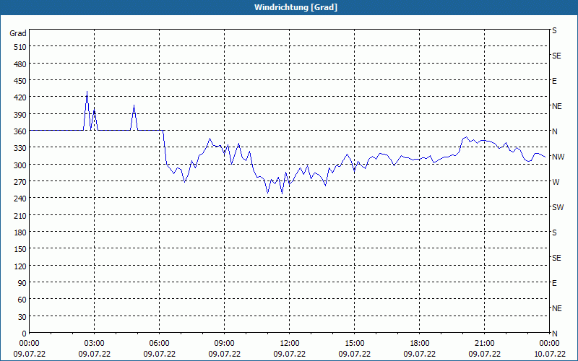Click the 'NW' compass direction label
This screenshot has width=578, height=361.
point(558,157)
